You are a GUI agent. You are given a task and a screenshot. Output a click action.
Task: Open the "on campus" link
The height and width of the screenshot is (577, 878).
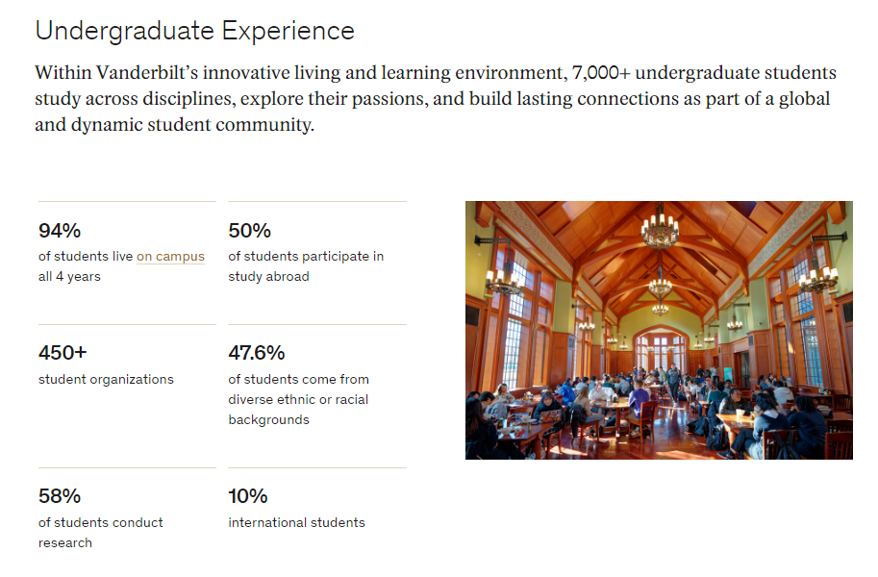(x=170, y=257)
